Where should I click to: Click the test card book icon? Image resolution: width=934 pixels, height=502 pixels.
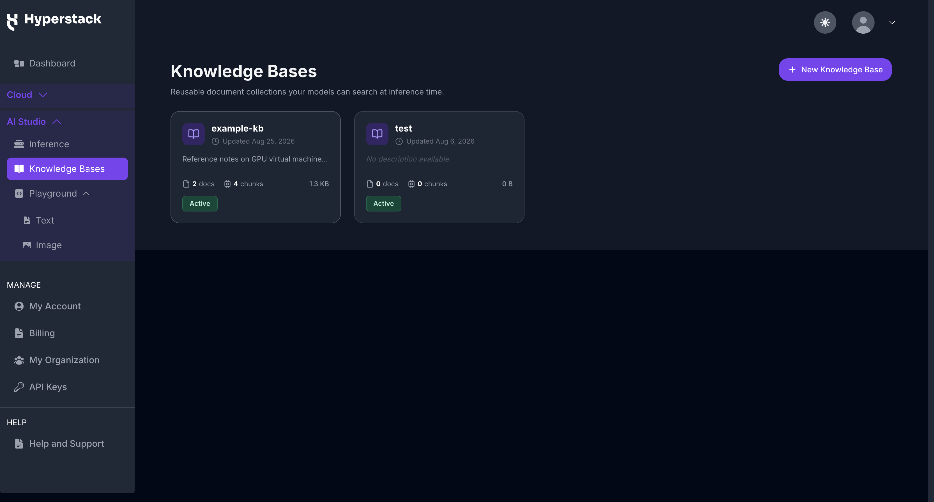coord(377,134)
